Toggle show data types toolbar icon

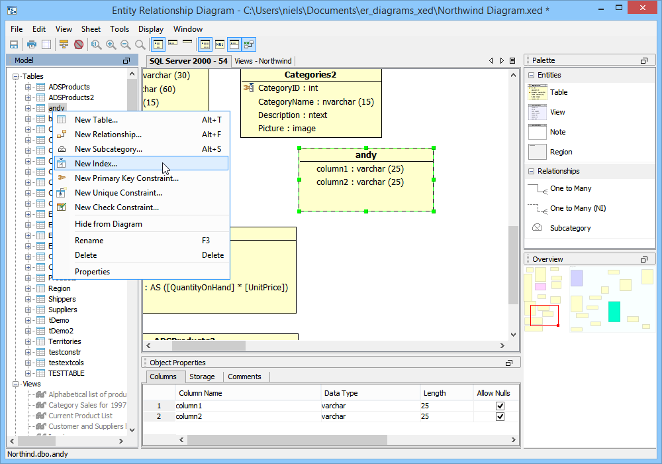(205, 44)
